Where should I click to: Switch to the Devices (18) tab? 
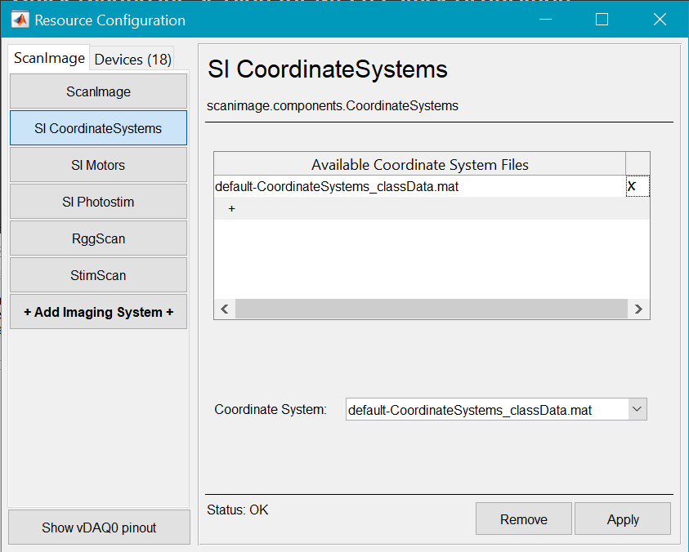(x=133, y=59)
